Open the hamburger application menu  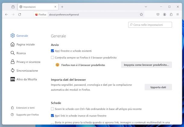[178, 14]
